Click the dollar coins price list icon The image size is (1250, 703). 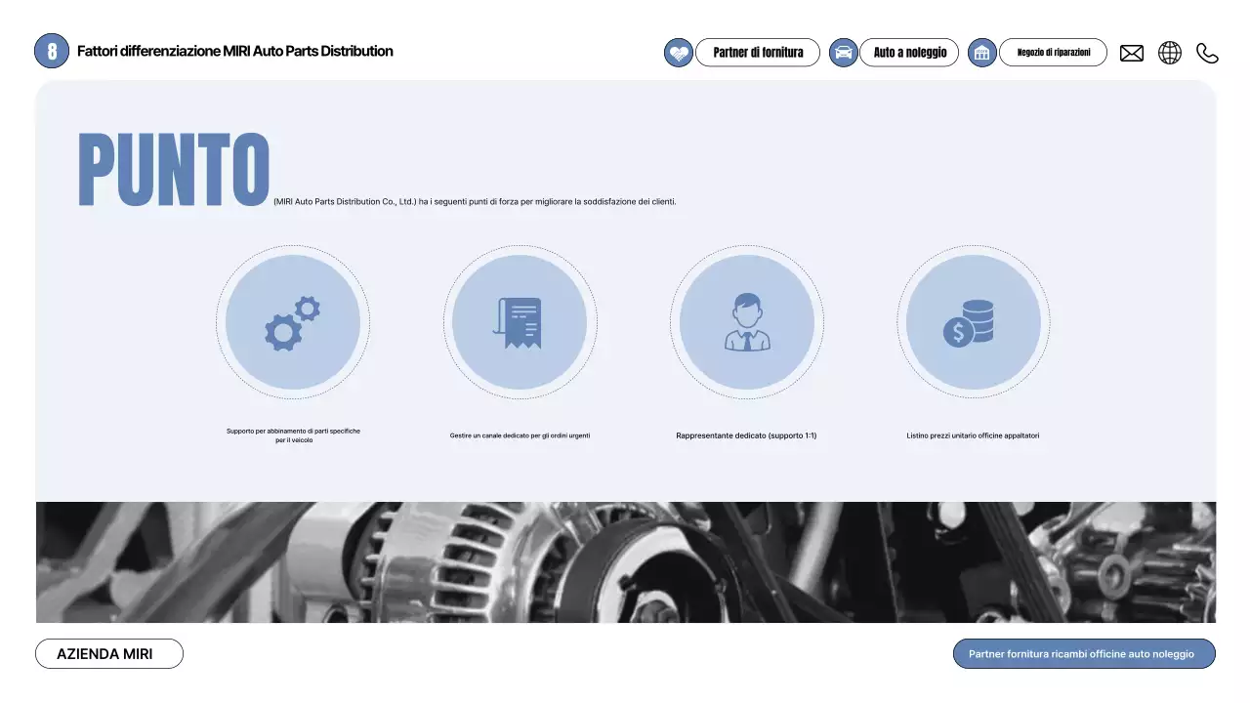(x=973, y=322)
